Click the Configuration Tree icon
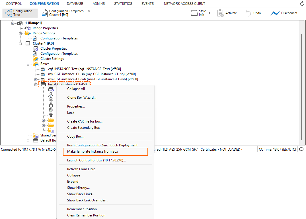Viewport: 306px width, 219px height. click(8, 13)
